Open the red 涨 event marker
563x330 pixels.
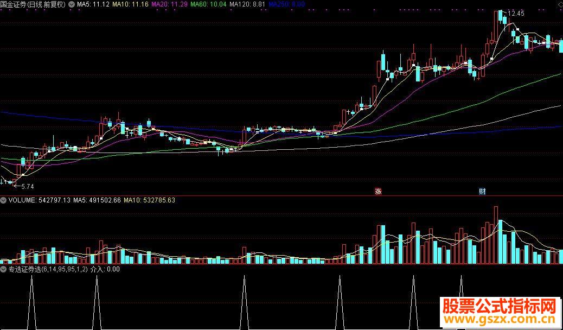pos(378,191)
